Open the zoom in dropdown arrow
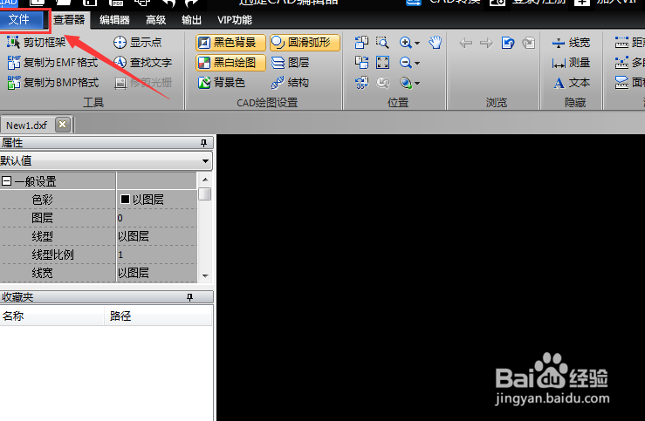 417,43
